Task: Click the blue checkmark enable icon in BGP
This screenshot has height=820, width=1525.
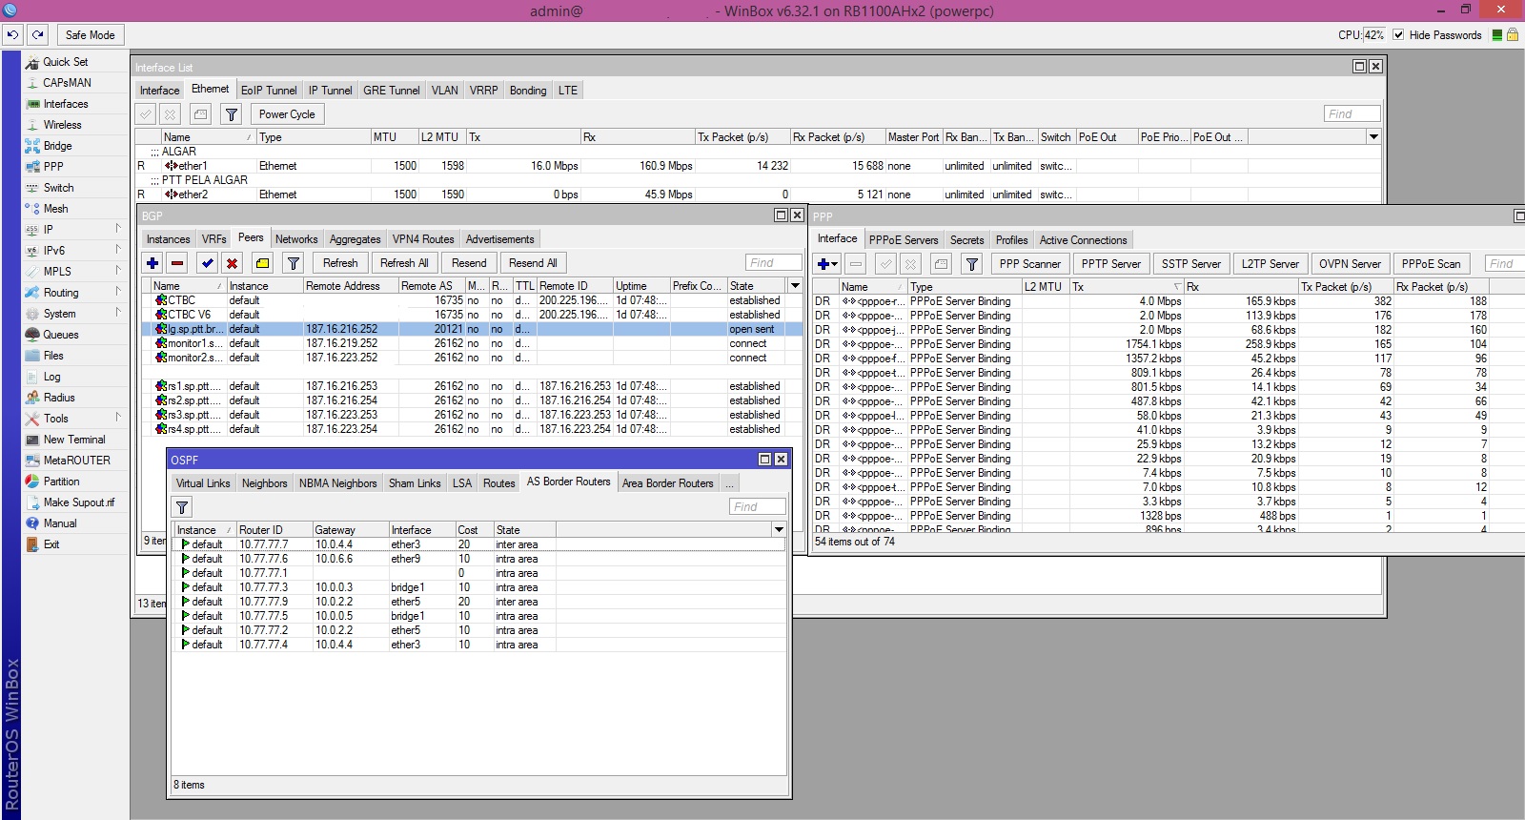Action: [207, 263]
